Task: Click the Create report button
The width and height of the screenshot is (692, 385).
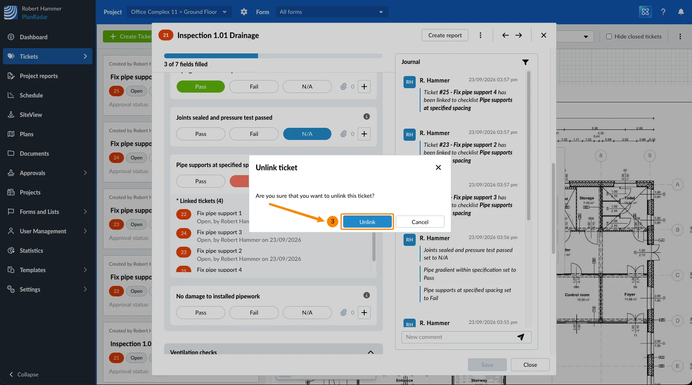Action: click(445, 35)
